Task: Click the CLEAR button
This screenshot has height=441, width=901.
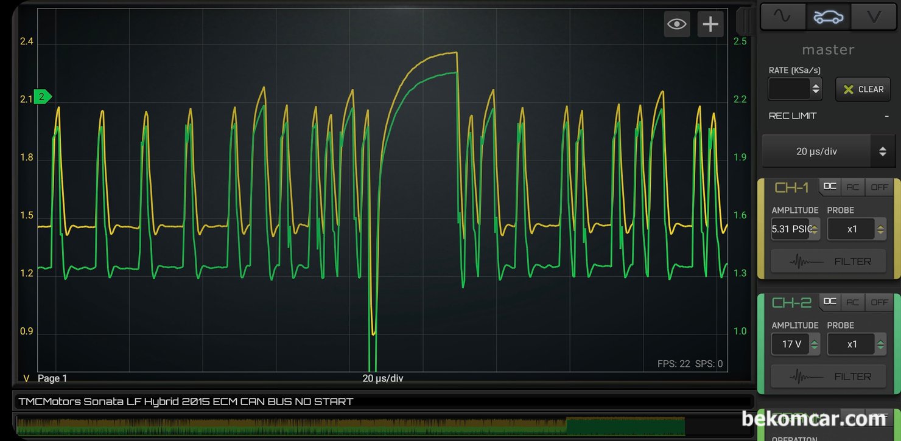Action: [x=863, y=89]
